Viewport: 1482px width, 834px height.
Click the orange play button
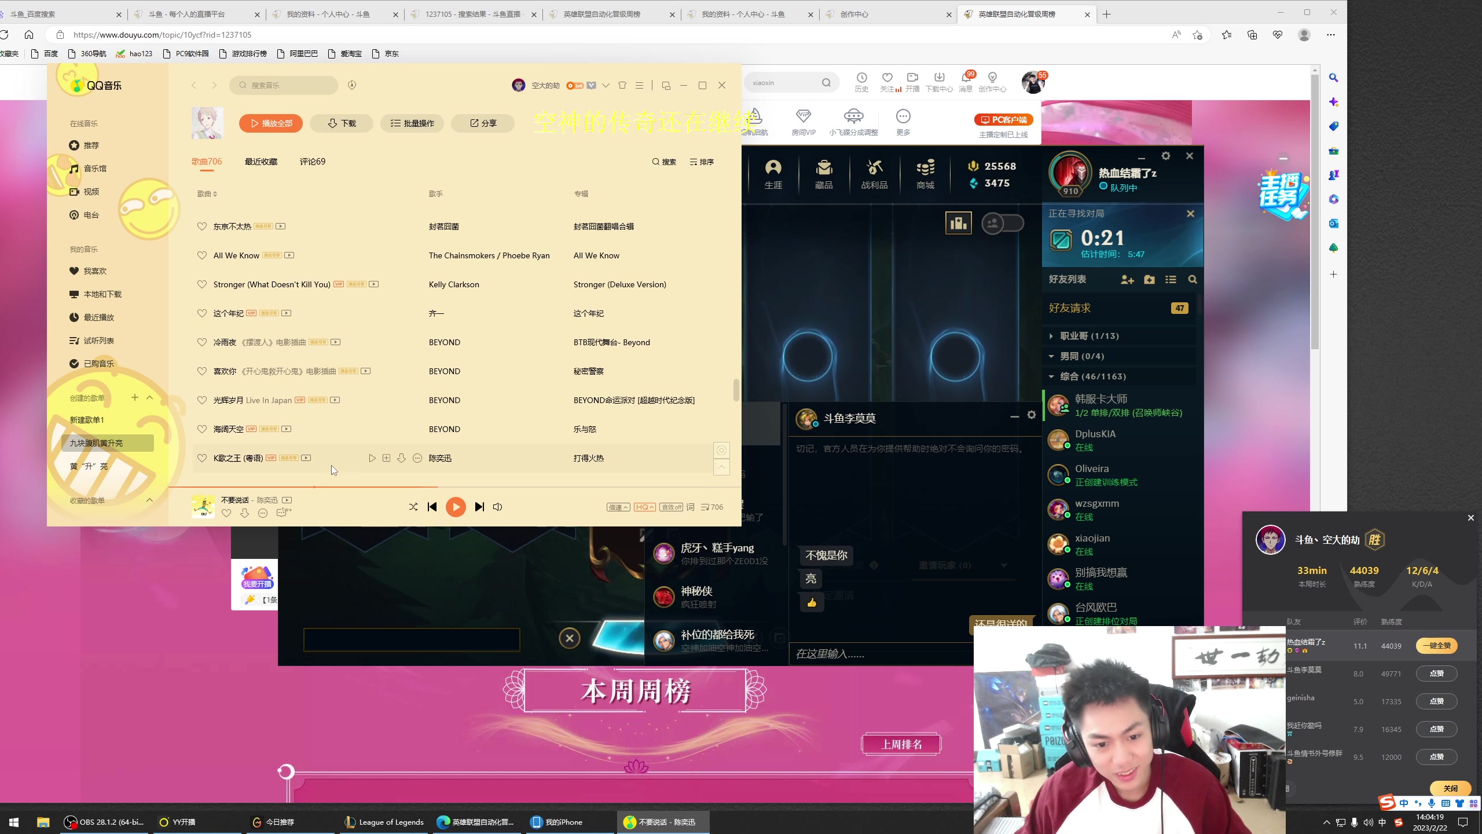456,507
